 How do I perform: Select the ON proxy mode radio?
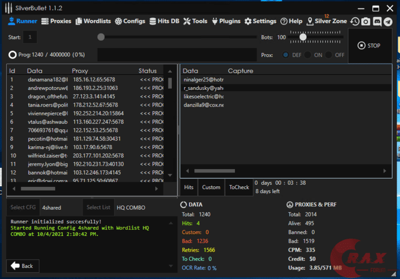tap(307, 55)
